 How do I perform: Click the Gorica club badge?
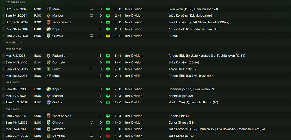coord(49,103)
